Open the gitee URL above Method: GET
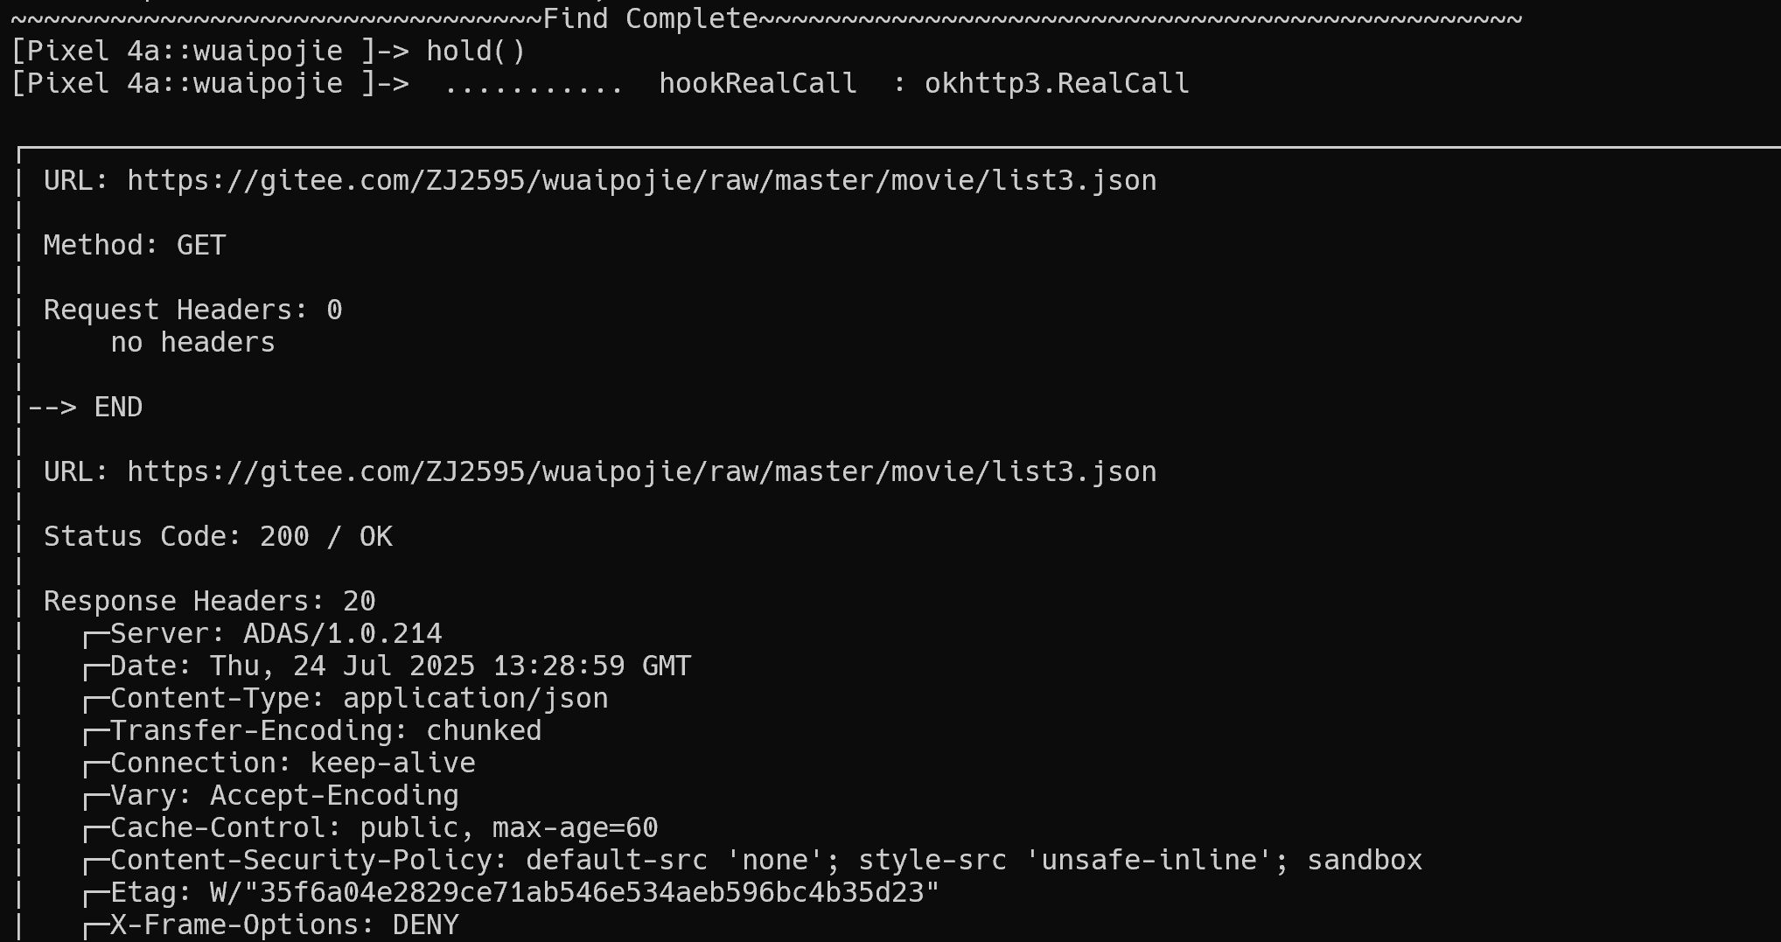Viewport: 1781px width, 942px height. 641,181
